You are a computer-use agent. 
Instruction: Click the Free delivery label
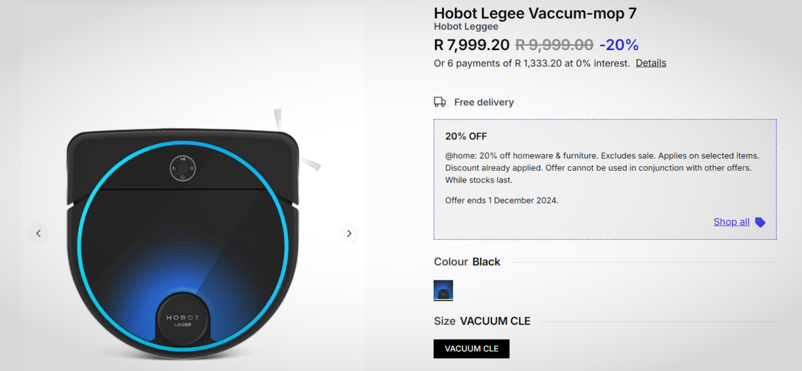pos(484,102)
